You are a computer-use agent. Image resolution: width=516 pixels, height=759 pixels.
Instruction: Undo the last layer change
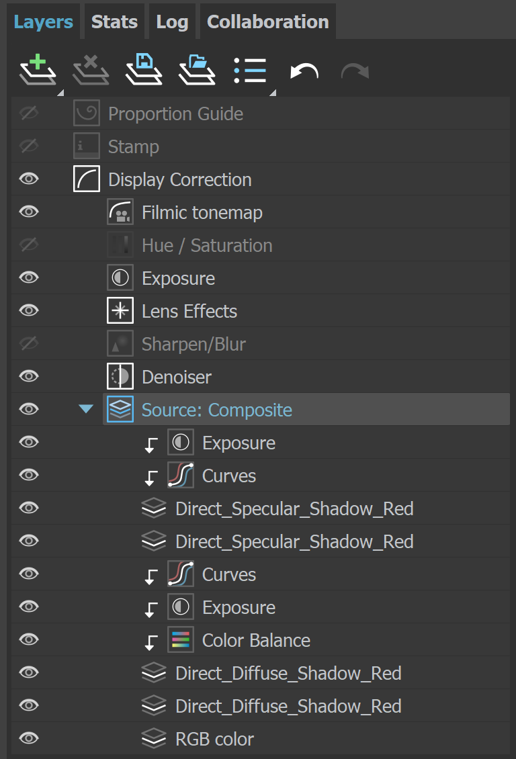[304, 71]
